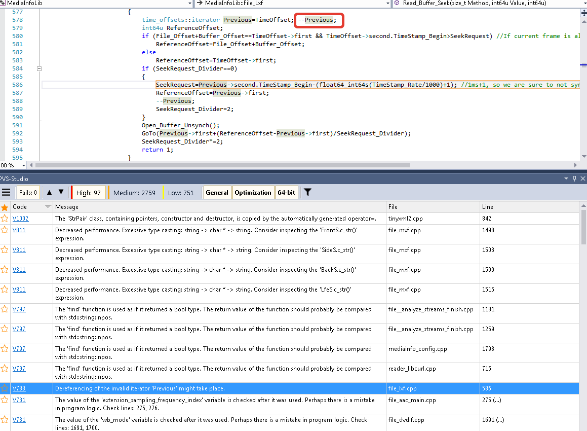Collapse the code block at line 584
587x431 pixels.
(x=39, y=68)
